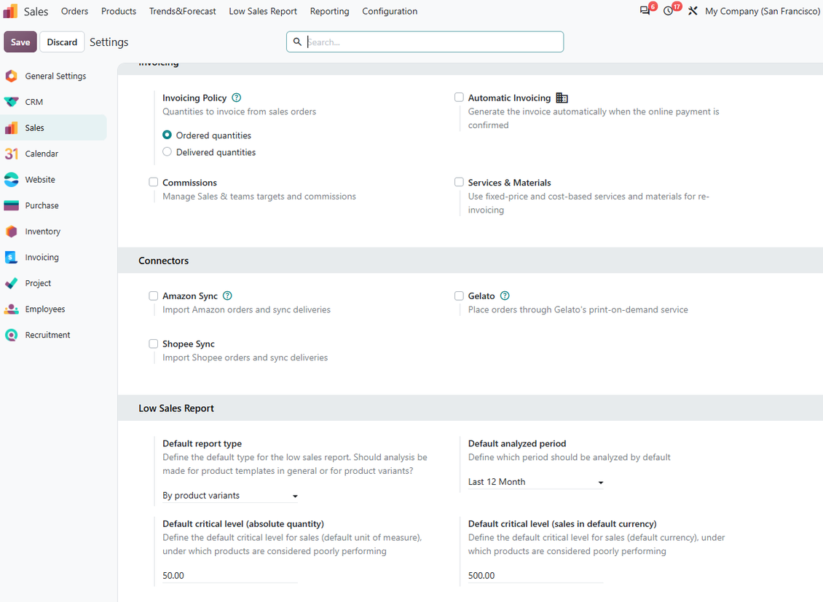Click the CRM sidebar icon
Image resolution: width=823 pixels, height=602 pixels.
tap(11, 102)
